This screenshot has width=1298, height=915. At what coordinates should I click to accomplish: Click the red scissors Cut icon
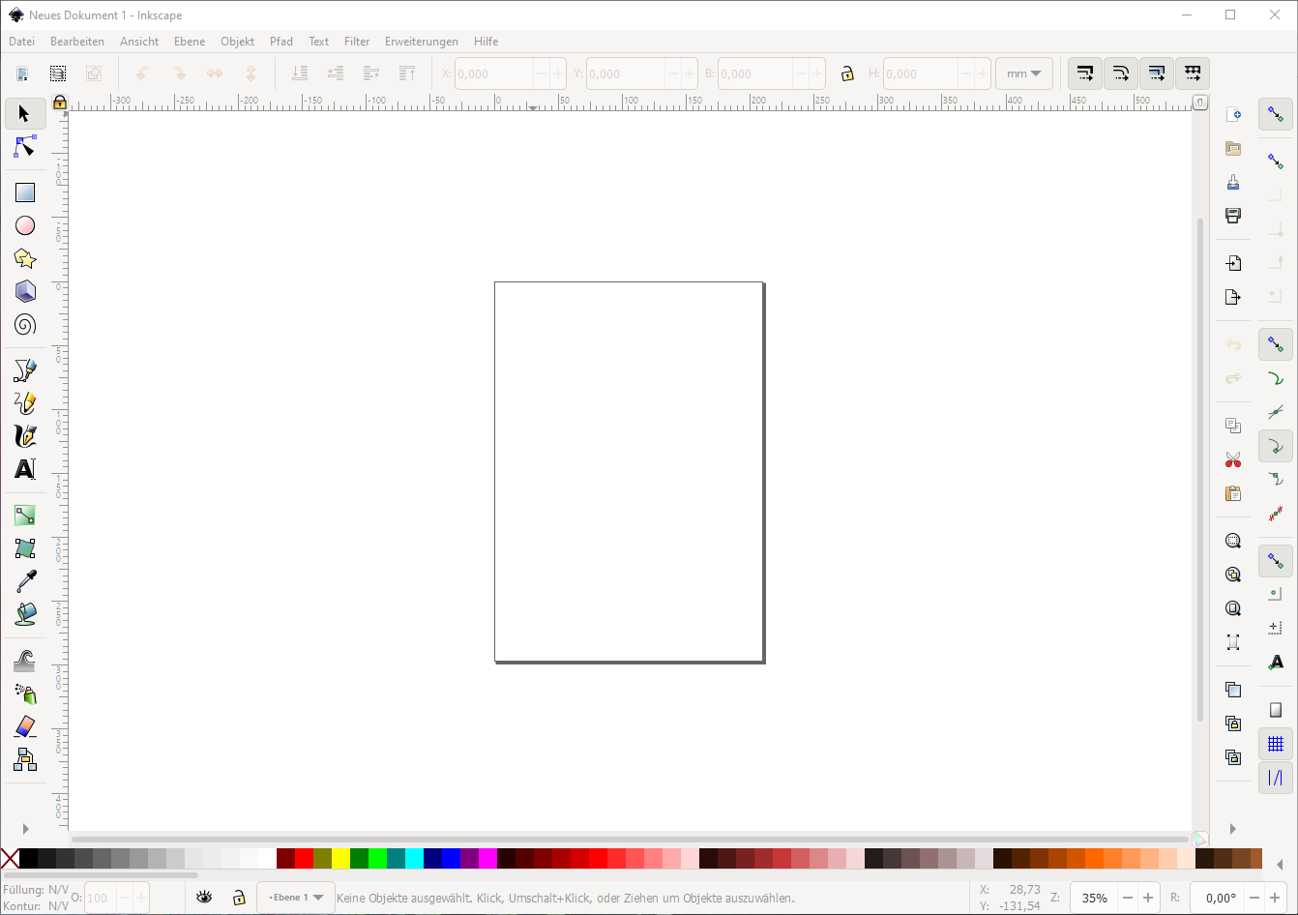click(x=1232, y=459)
